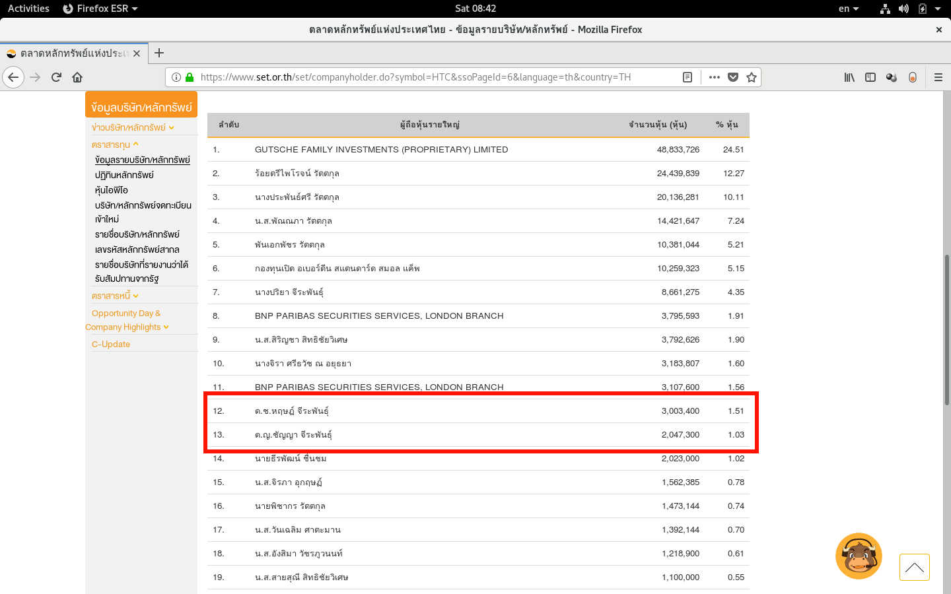Image resolution: width=951 pixels, height=594 pixels.
Task: Open รายชื่อบริษัทที่รายงานว่าได้รับสัมปทานจากรัฐ link
Action: [x=141, y=271]
